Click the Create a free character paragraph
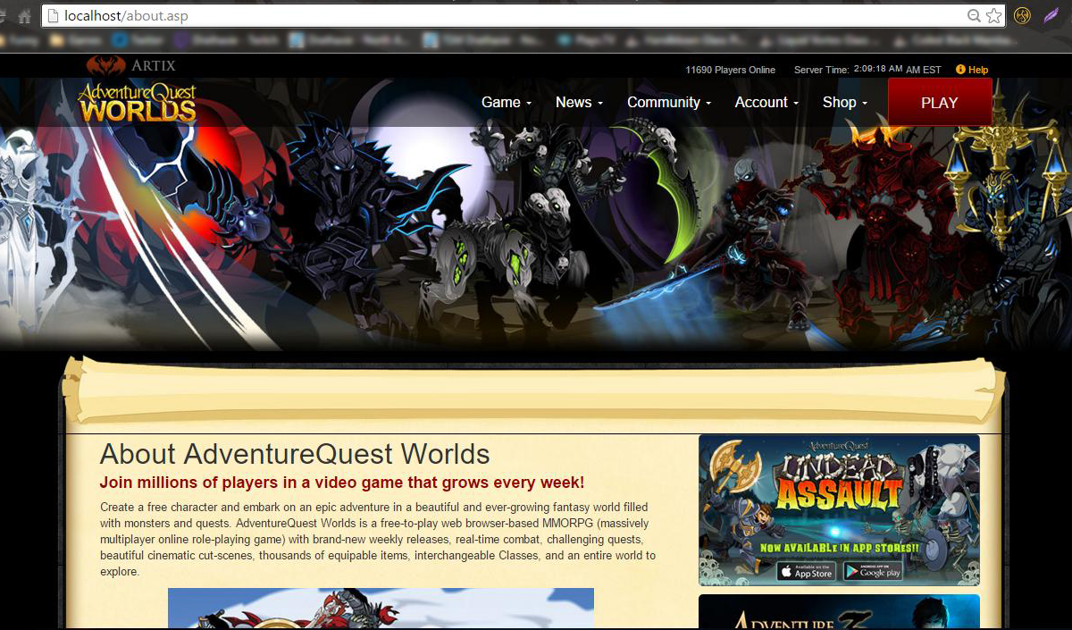The image size is (1072, 630). pos(378,539)
